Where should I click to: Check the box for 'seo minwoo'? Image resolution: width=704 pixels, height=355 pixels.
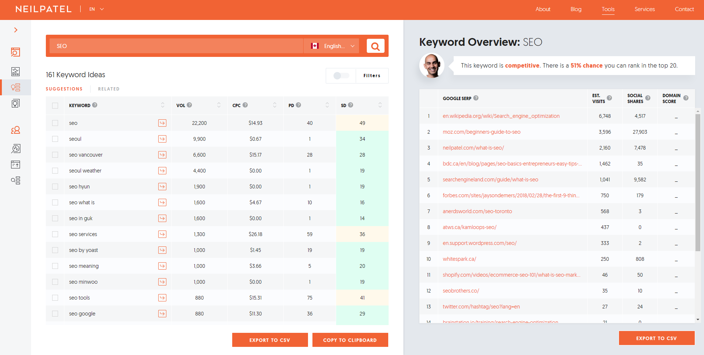pos(55,282)
